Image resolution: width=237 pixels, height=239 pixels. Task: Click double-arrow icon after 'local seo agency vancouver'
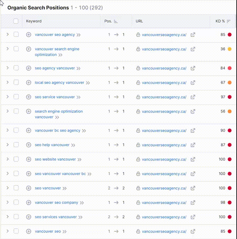click(88, 83)
